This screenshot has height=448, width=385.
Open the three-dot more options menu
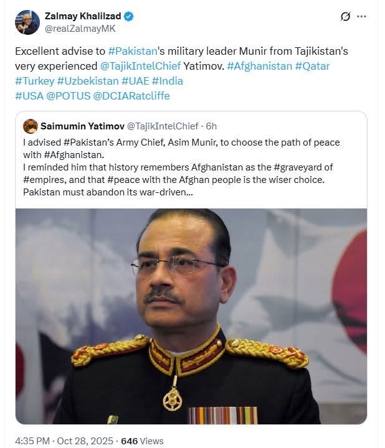(x=361, y=17)
